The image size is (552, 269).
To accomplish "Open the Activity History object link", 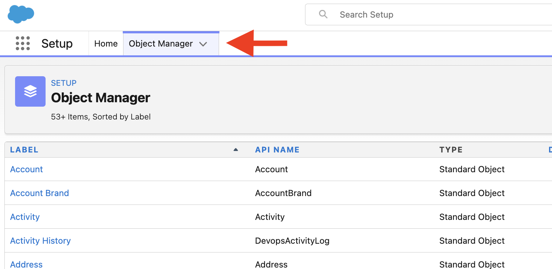I will (x=40, y=241).
